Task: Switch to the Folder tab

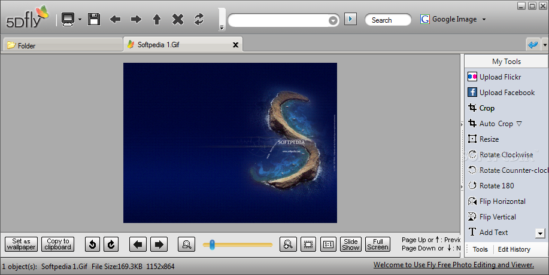Action: tap(63, 45)
